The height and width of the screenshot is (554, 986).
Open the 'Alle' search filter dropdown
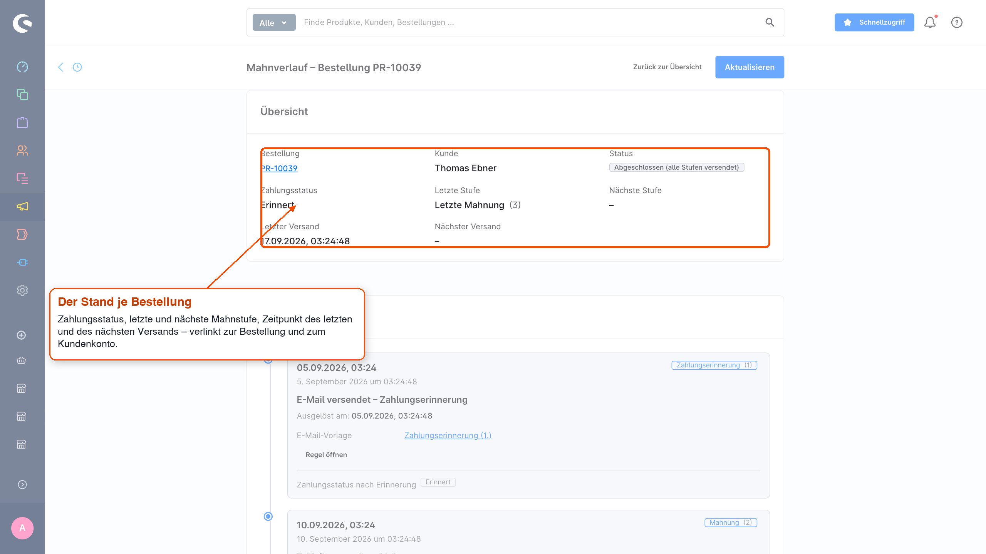coord(274,23)
